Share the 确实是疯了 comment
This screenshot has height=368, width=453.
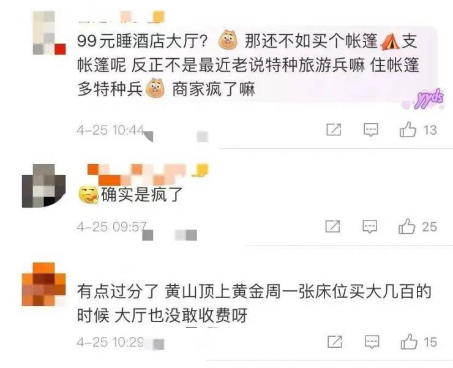tap(333, 226)
